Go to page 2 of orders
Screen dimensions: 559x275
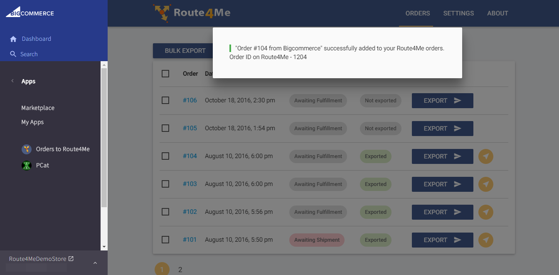(x=180, y=270)
